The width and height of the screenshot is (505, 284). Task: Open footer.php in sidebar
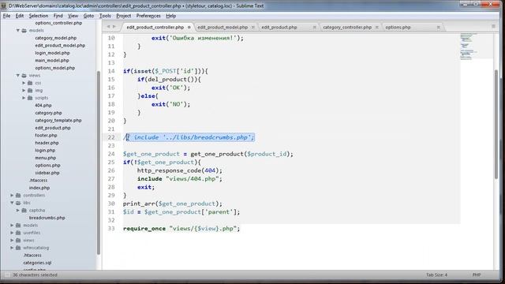pos(46,135)
